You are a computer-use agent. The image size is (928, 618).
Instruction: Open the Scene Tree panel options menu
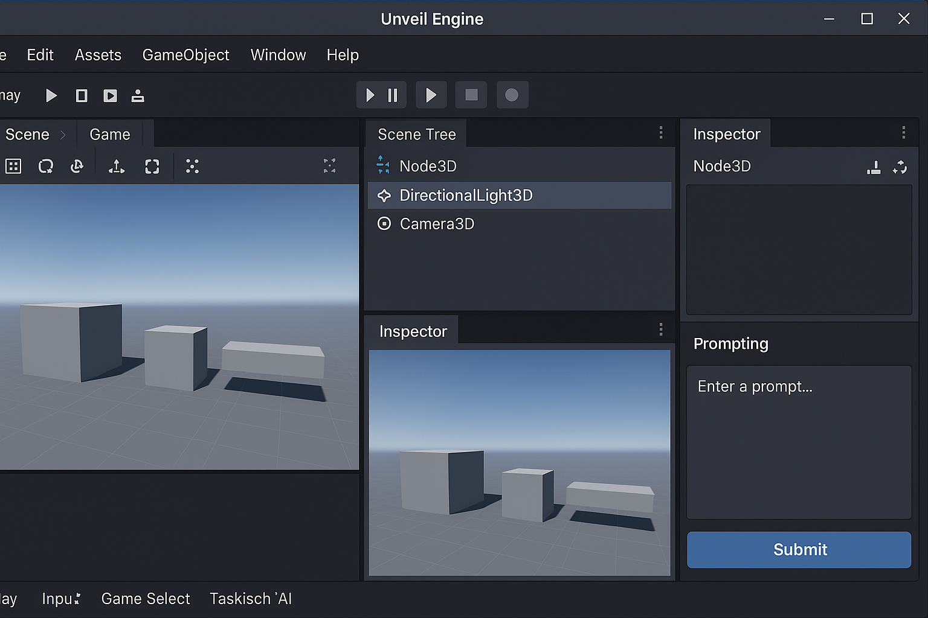pos(661,133)
